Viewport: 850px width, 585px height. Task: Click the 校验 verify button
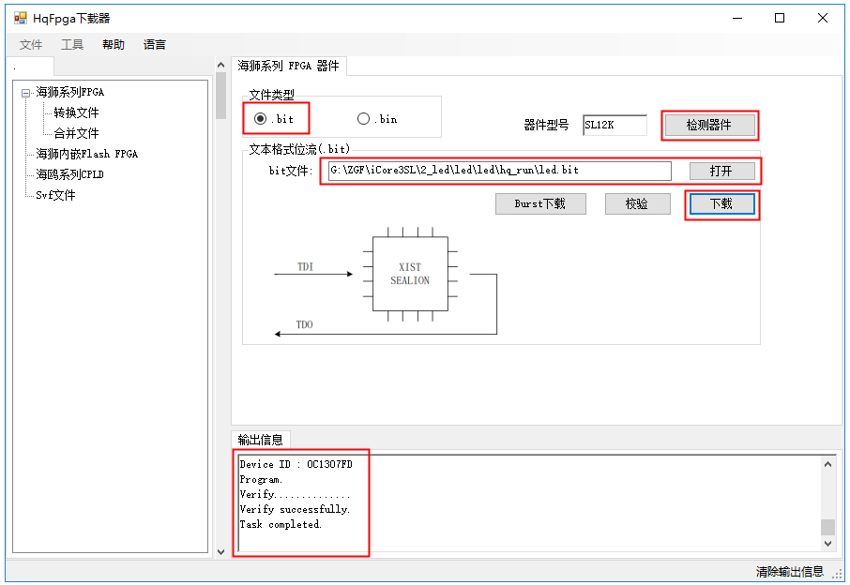pyautogui.click(x=636, y=203)
